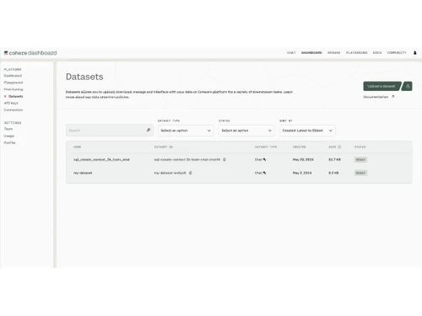This screenshot has height=316, width=422.
Task: Open Community in the top navigation
Action: [x=397, y=52]
